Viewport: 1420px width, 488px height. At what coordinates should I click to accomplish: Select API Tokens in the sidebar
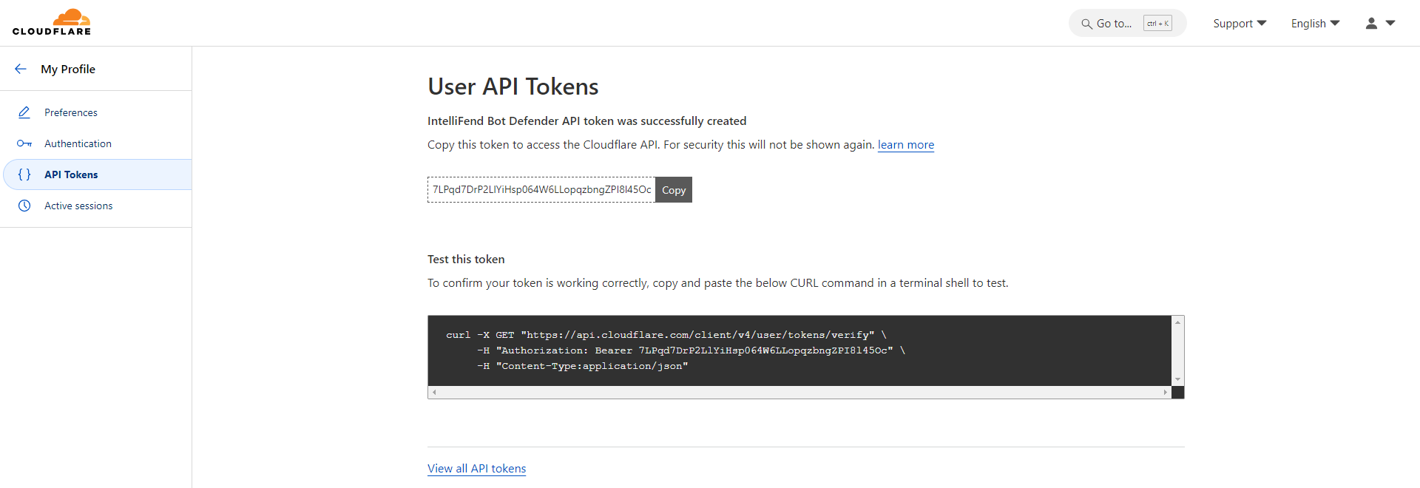click(x=96, y=174)
